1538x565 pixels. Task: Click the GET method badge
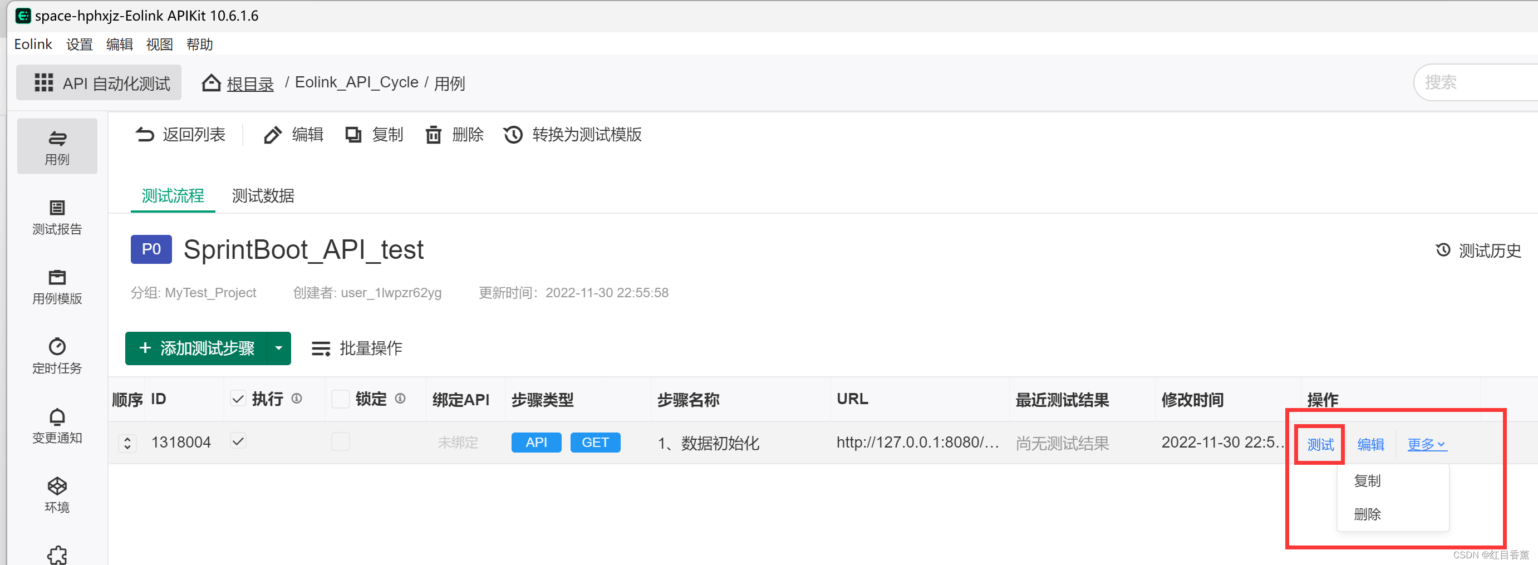(595, 443)
